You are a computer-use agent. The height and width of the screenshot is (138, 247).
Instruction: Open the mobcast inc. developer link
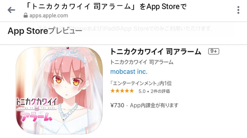(129, 71)
